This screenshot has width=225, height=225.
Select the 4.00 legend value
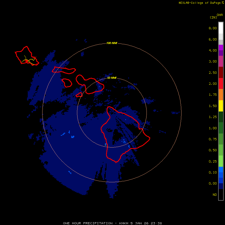click(x=213, y=50)
